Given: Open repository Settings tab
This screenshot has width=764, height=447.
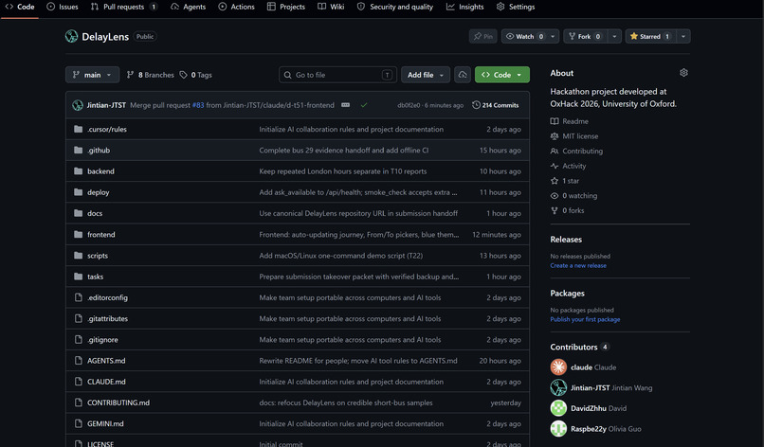Looking at the screenshot, I should click(516, 7).
